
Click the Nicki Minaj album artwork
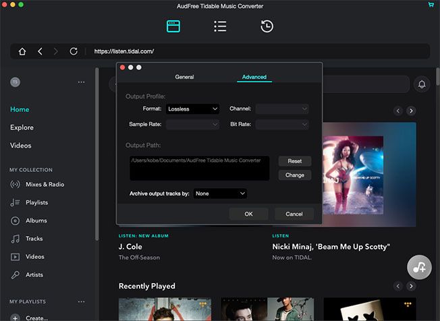pos(353,175)
